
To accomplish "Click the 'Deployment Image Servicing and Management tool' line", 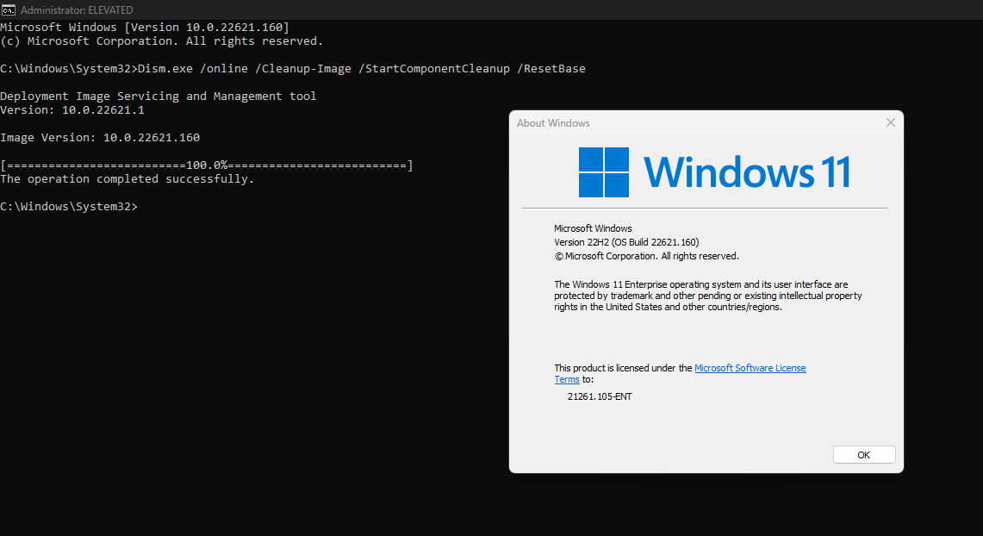I will pyautogui.click(x=158, y=96).
